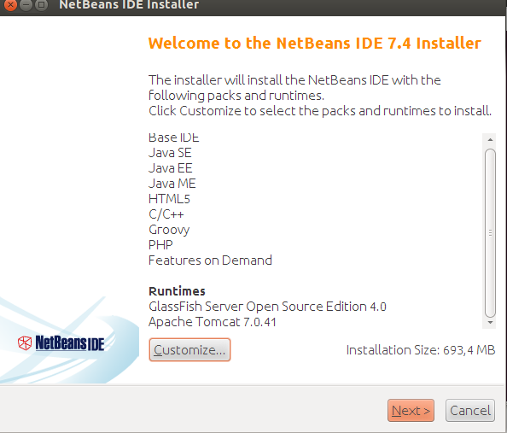The height and width of the screenshot is (433, 507).
Task: Select the PHP pack entry
Action: point(160,244)
